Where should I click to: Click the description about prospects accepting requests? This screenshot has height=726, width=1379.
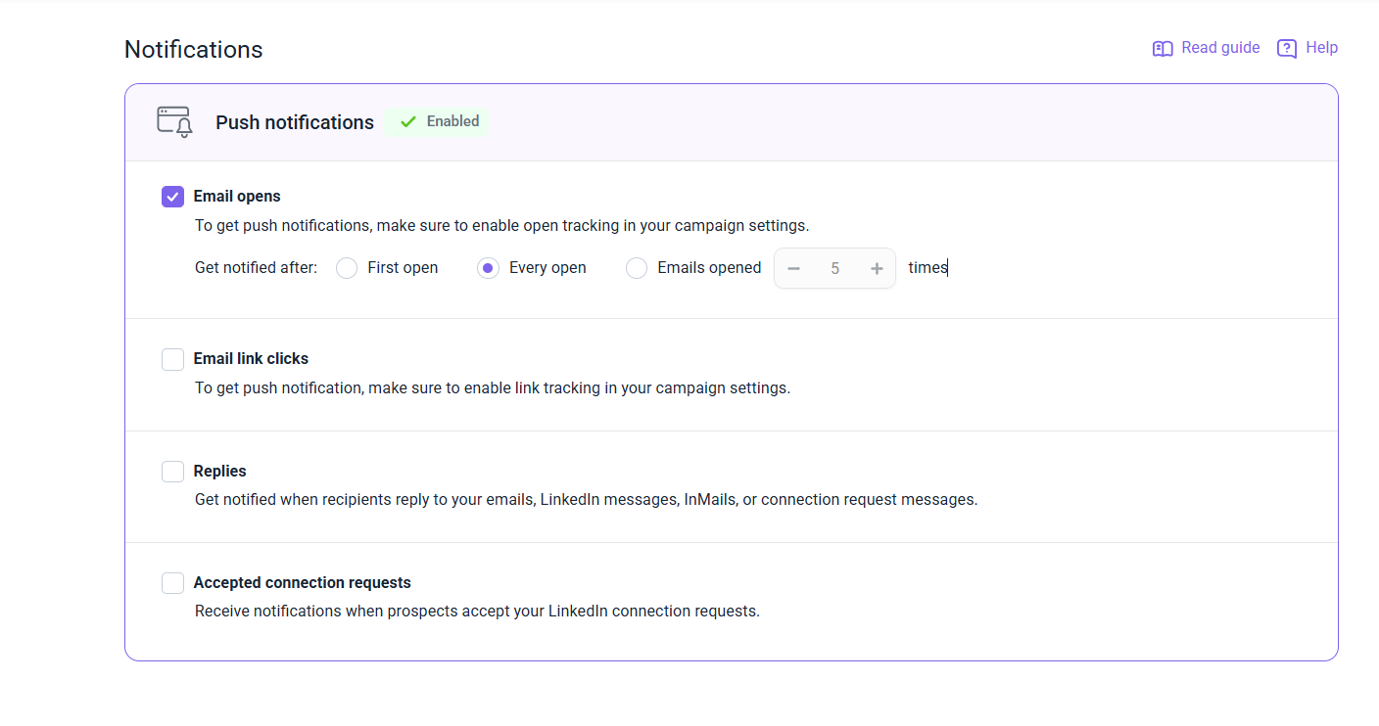477,612
